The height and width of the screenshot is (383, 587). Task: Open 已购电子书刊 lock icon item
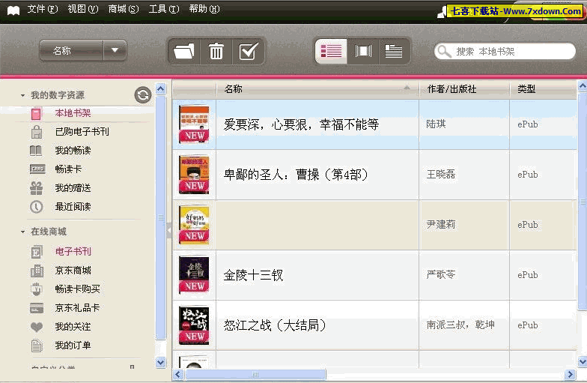point(81,132)
